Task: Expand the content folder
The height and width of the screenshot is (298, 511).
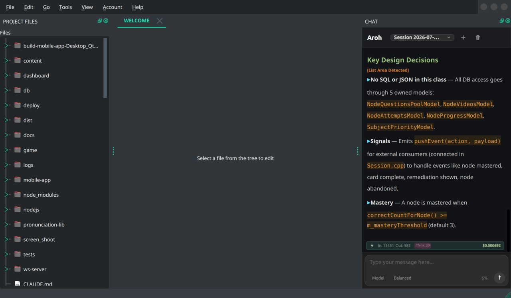Action: 6,61
